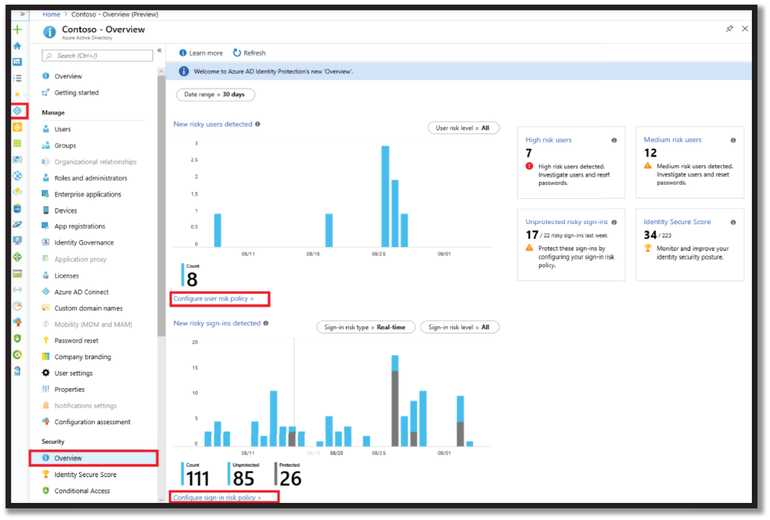
Task: Click the Refresh button label
Action: pyautogui.click(x=255, y=53)
